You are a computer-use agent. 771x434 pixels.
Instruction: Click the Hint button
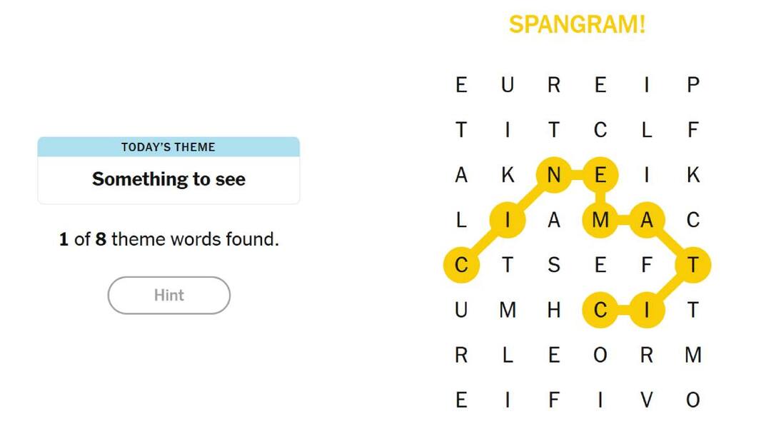click(168, 295)
